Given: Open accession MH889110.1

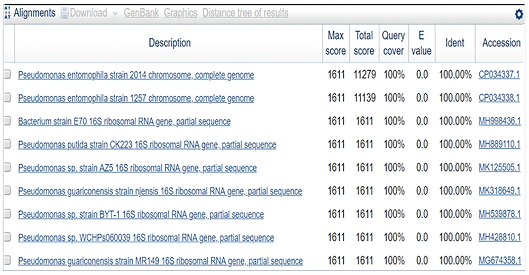Looking at the screenshot, I should point(499,145).
